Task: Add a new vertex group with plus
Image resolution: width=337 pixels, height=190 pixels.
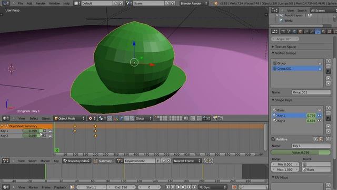Action: (x=328, y=61)
